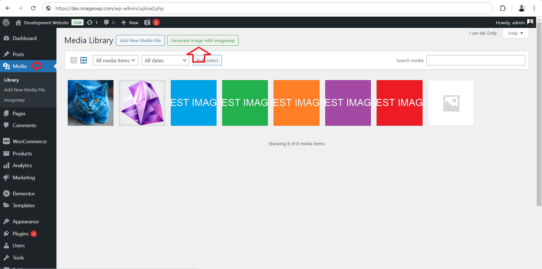Open the browser three-dot menu

[x=534, y=8]
